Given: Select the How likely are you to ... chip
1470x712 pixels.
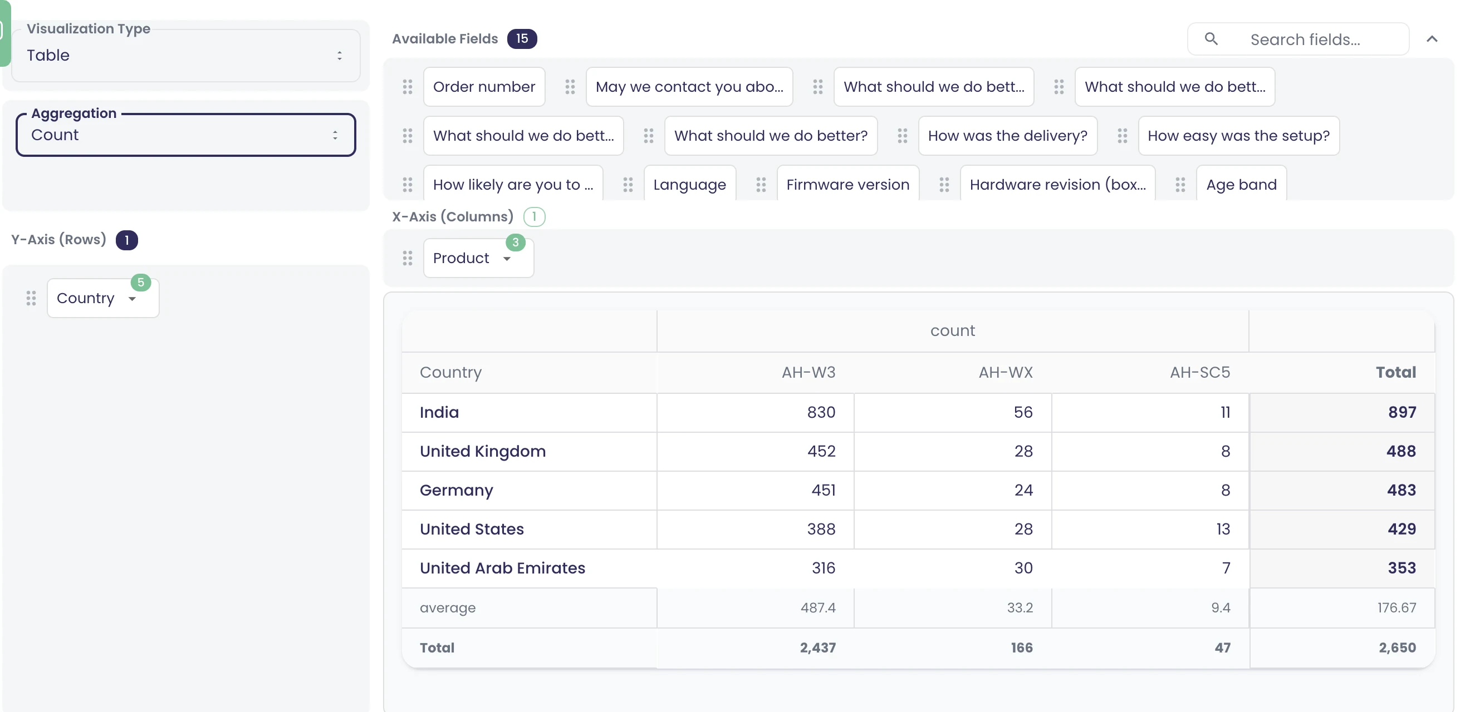Looking at the screenshot, I should click(x=513, y=184).
